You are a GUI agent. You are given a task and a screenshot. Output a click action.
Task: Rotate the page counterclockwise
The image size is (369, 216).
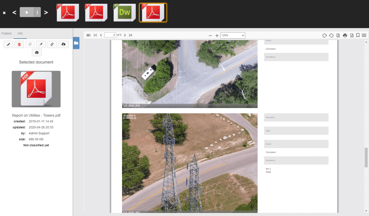331,35
